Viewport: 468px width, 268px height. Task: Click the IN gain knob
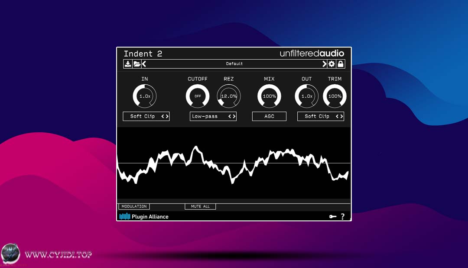click(145, 96)
